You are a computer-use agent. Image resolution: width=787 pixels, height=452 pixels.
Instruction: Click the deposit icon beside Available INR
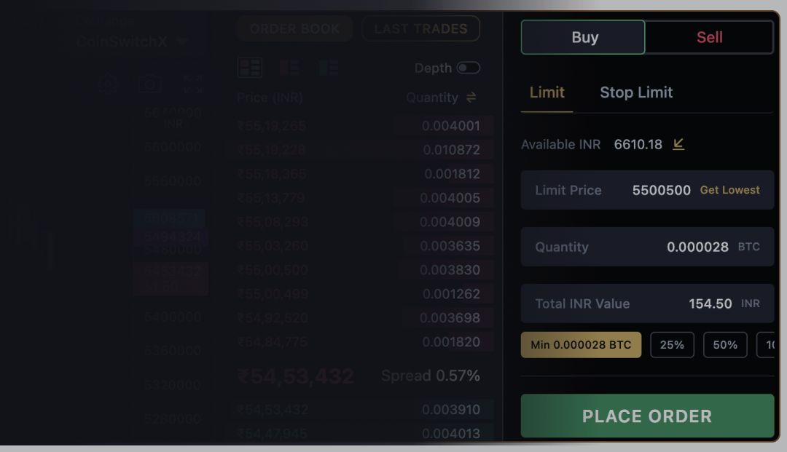(x=678, y=144)
